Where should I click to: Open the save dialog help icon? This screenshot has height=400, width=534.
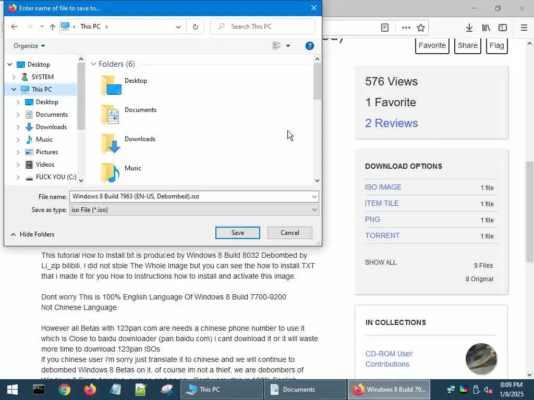pyautogui.click(x=310, y=46)
